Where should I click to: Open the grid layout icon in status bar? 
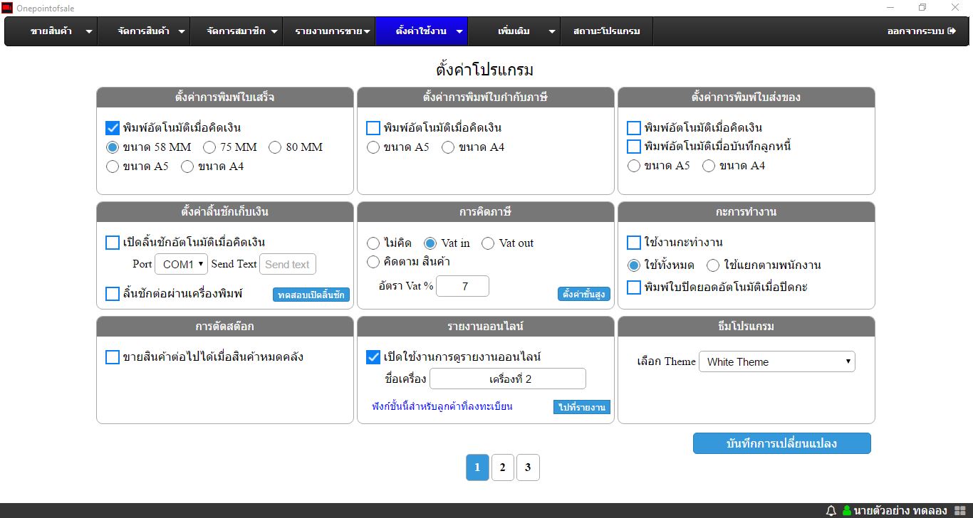959,510
